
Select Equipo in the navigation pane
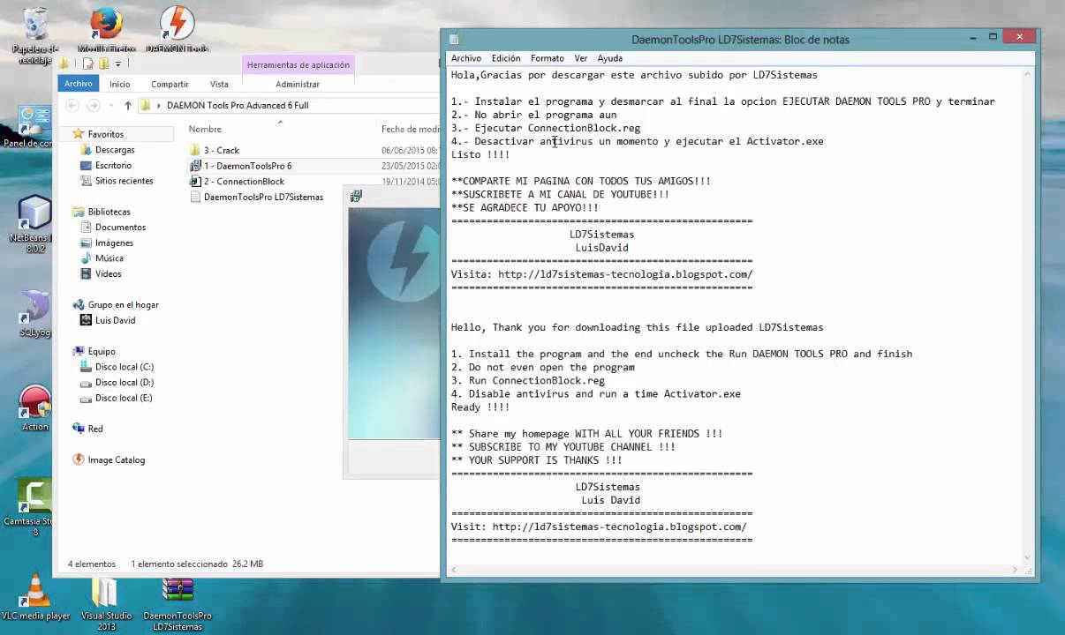point(102,351)
